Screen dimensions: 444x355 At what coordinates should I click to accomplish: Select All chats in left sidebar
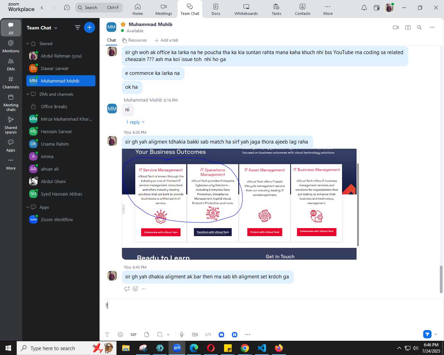click(x=11, y=28)
